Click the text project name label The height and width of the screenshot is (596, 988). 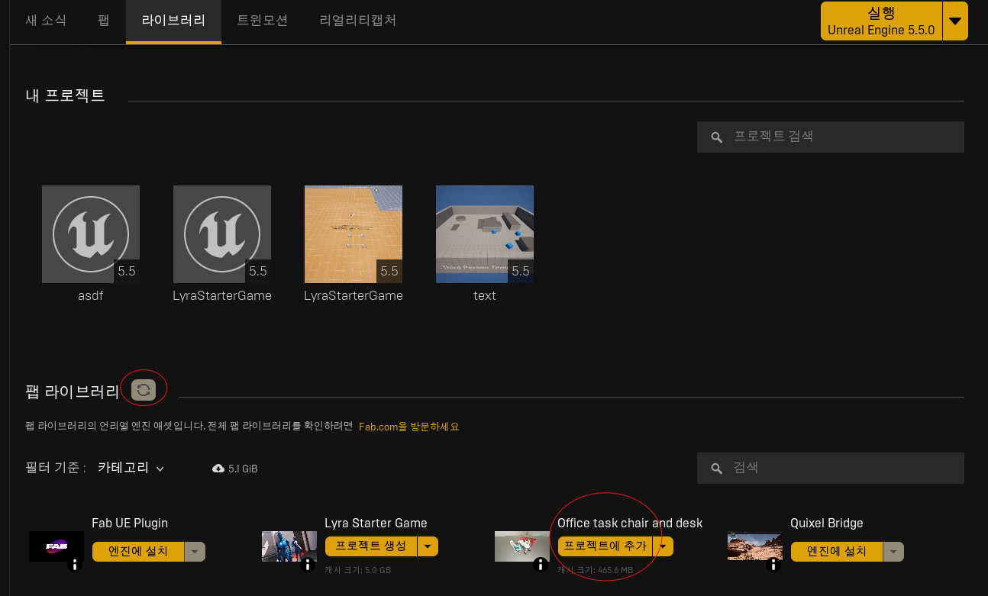(485, 295)
